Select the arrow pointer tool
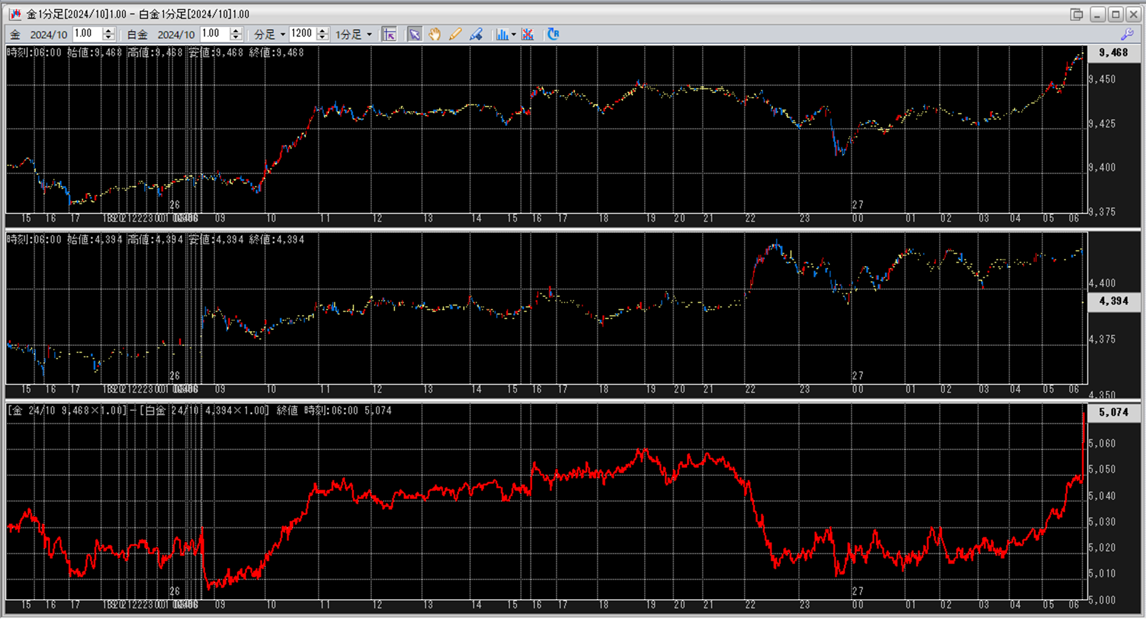Image resolution: width=1146 pixels, height=619 pixels. [x=414, y=35]
